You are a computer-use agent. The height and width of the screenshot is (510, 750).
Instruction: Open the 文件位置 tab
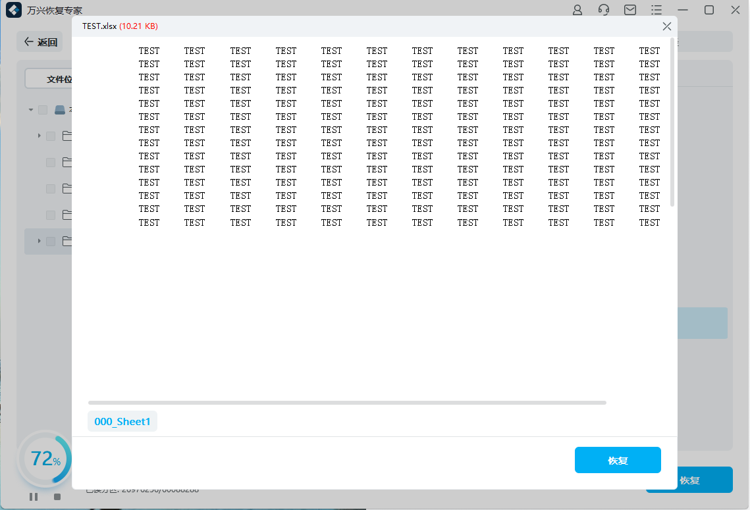click(48, 79)
